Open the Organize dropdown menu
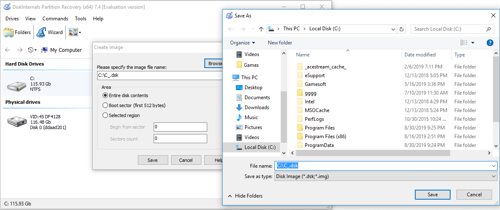 click(243, 43)
